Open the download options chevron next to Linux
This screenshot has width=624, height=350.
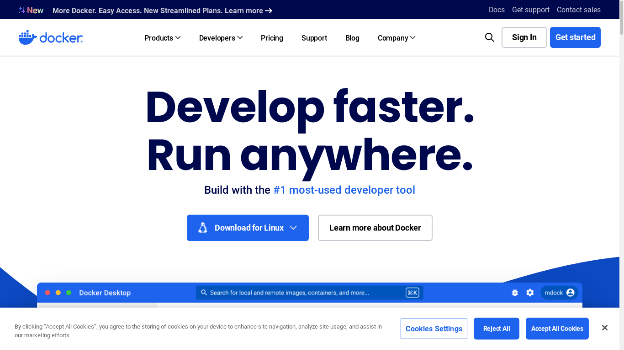[293, 228]
